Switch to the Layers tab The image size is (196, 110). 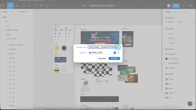click(x=5, y=12)
